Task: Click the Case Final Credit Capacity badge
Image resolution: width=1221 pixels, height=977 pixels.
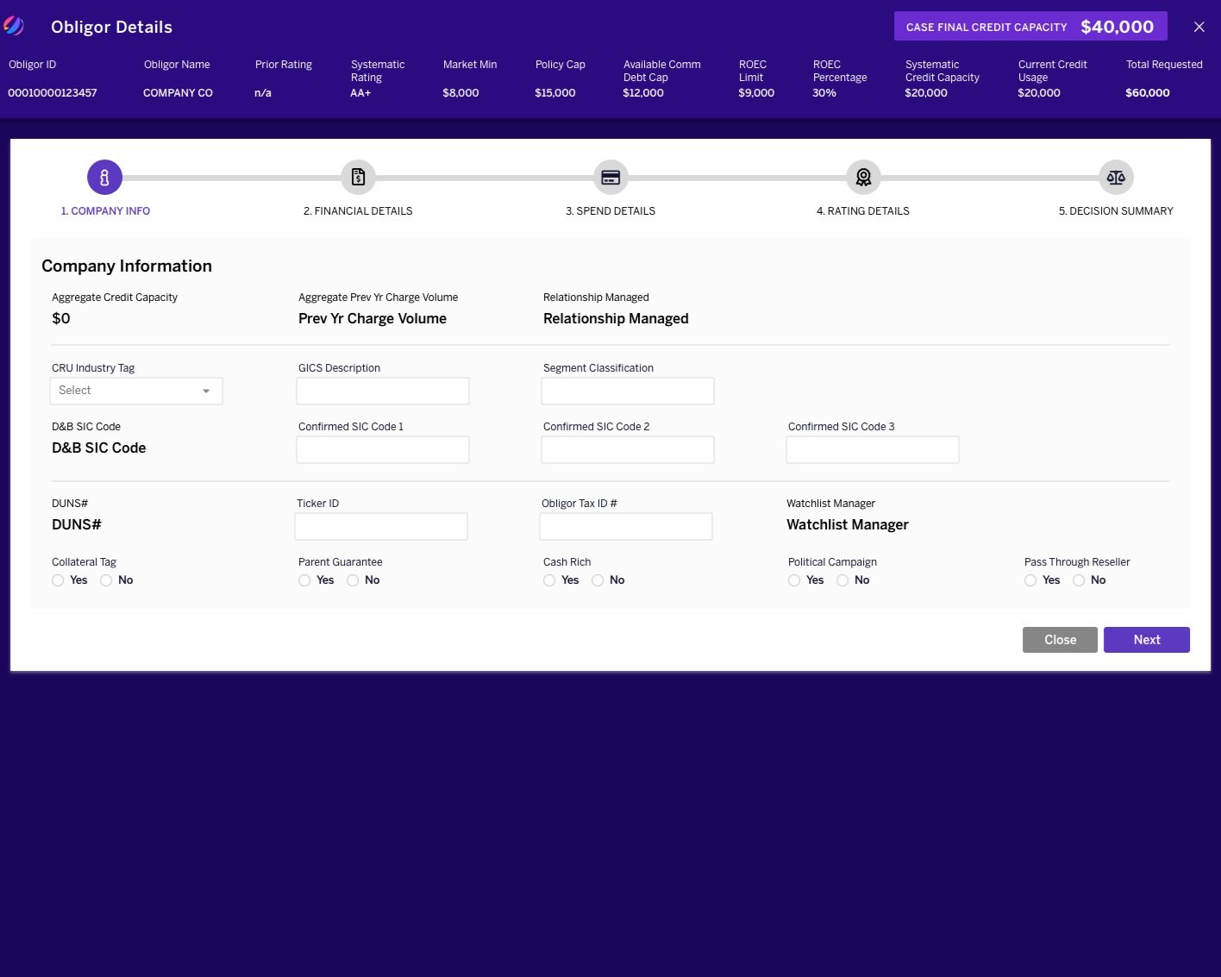Action: 1030,27
